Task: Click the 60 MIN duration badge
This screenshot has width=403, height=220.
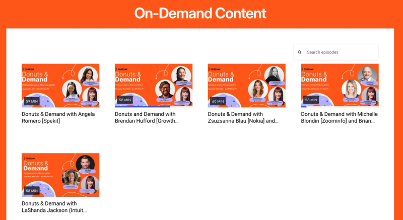Action: 218,101
